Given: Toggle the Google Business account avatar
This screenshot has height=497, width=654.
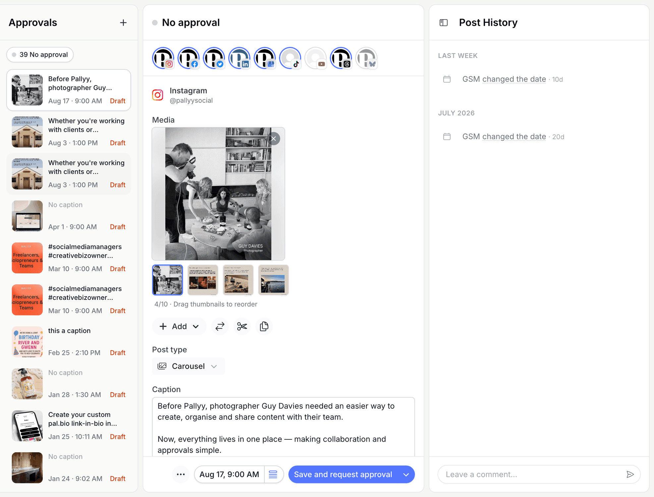Looking at the screenshot, I should (x=265, y=58).
